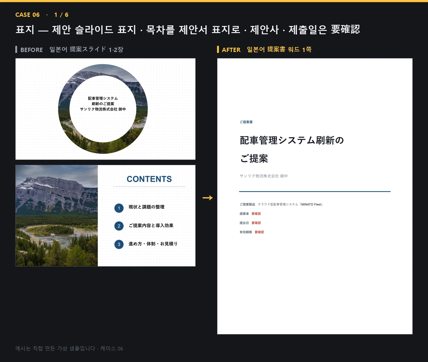
Task: Select the number 2 circle badge
Action: coord(119,226)
